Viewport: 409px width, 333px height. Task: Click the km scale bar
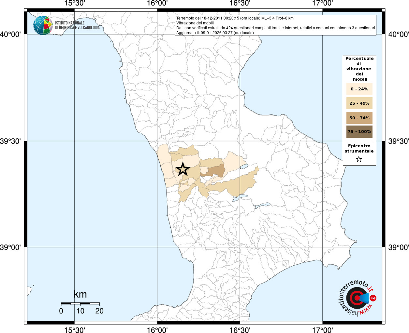pyautogui.click(x=80, y=303)
